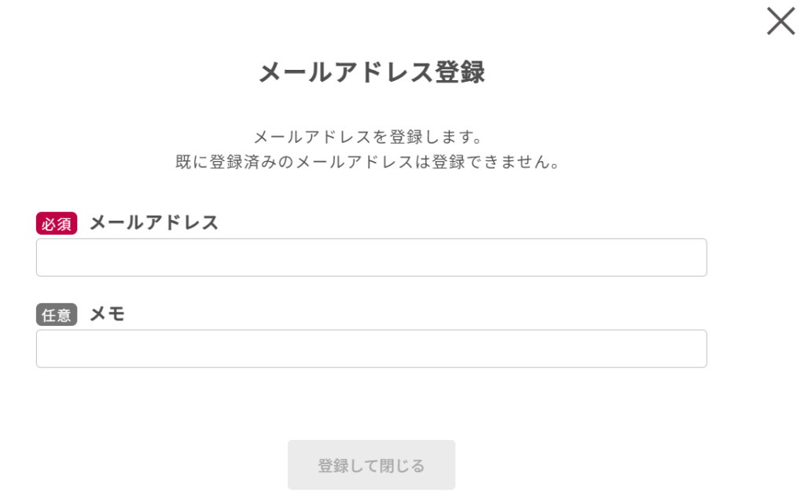Click the メールアドレス登録 dialog title
805x498 pixels.
[371, 73]
